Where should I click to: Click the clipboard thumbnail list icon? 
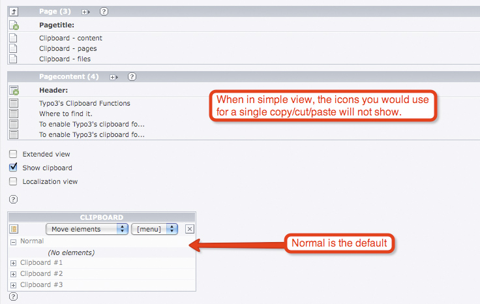(14, 229)
